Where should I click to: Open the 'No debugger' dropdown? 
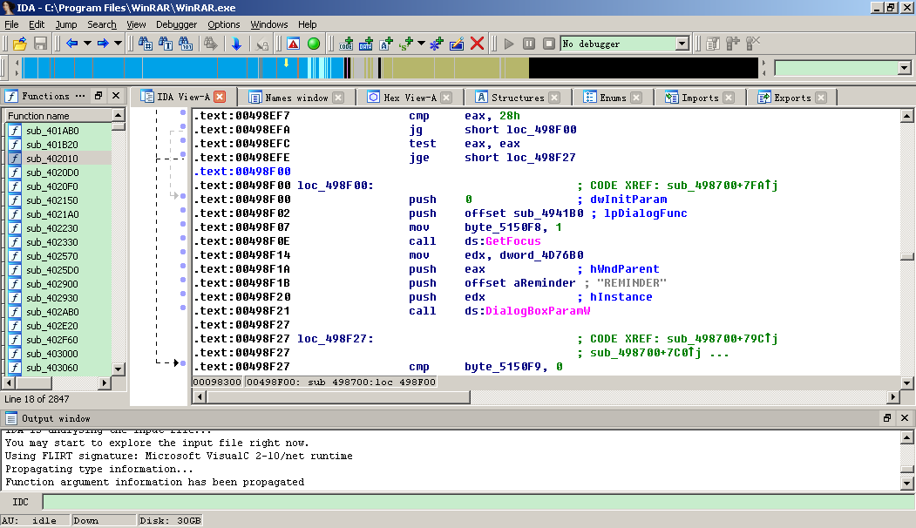[x=682, y=44]
